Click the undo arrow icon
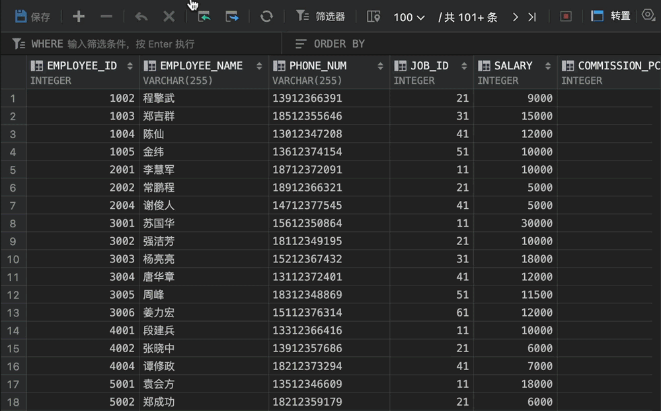This screenshot has width=661, height=411. pyautogui.click(x=141, y=17)
